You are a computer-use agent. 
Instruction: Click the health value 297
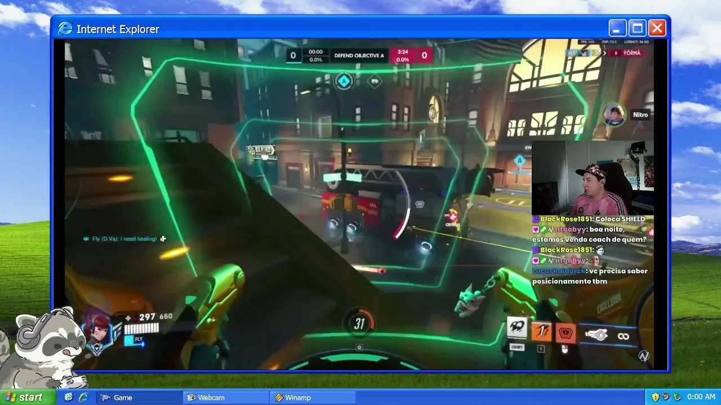tap(147, 317)
